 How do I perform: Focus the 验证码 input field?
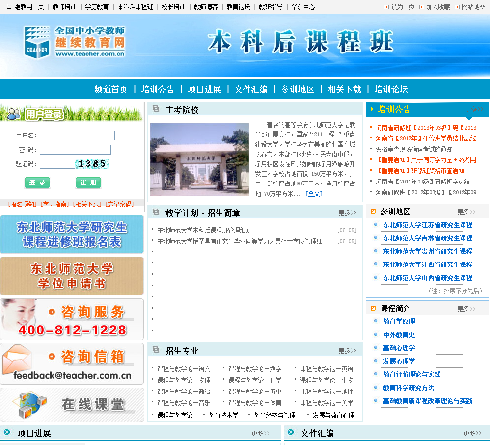[57, 164]
